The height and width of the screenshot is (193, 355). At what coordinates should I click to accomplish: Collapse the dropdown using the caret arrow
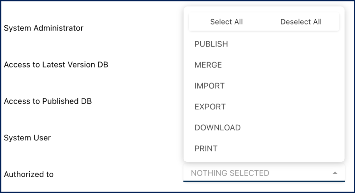coord(334,173)
